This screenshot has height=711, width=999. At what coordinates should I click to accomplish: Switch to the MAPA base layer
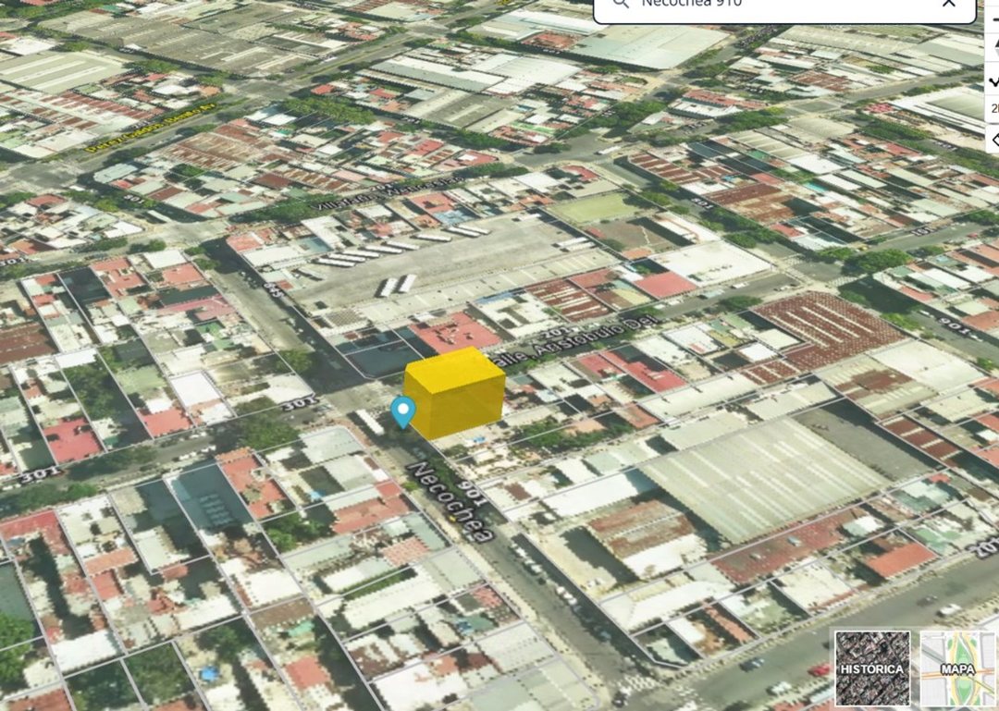(x=957, y=668)
